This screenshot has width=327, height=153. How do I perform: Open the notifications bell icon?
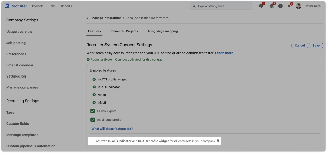(x=272, y=6)
